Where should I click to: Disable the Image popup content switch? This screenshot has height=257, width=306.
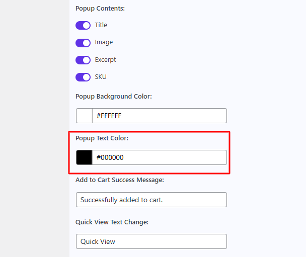pyautogui.click(x=83, y=43)
